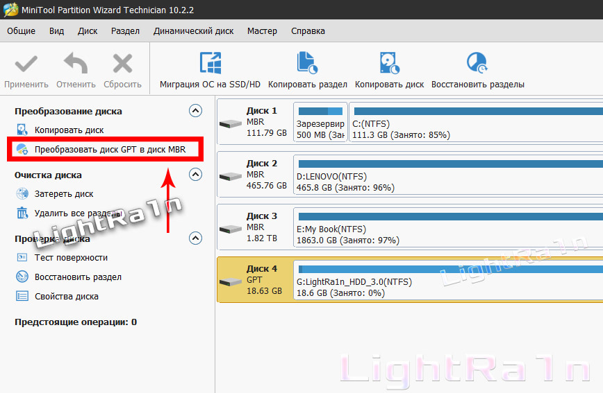Open Migrate OS to SSD/HD wizard icon

(210, 63)
